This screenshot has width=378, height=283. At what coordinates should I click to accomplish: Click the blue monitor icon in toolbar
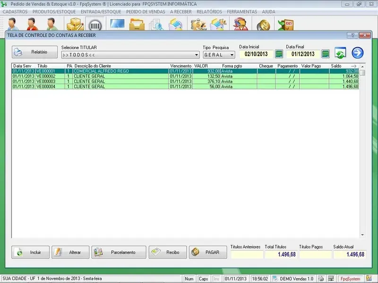pyautogui.click(x=117, y=25)
